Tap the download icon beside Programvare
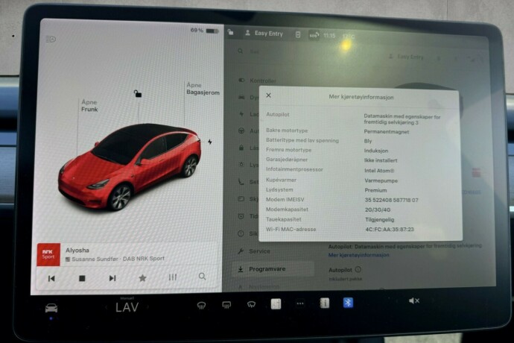514x343 pixels. 241,269
